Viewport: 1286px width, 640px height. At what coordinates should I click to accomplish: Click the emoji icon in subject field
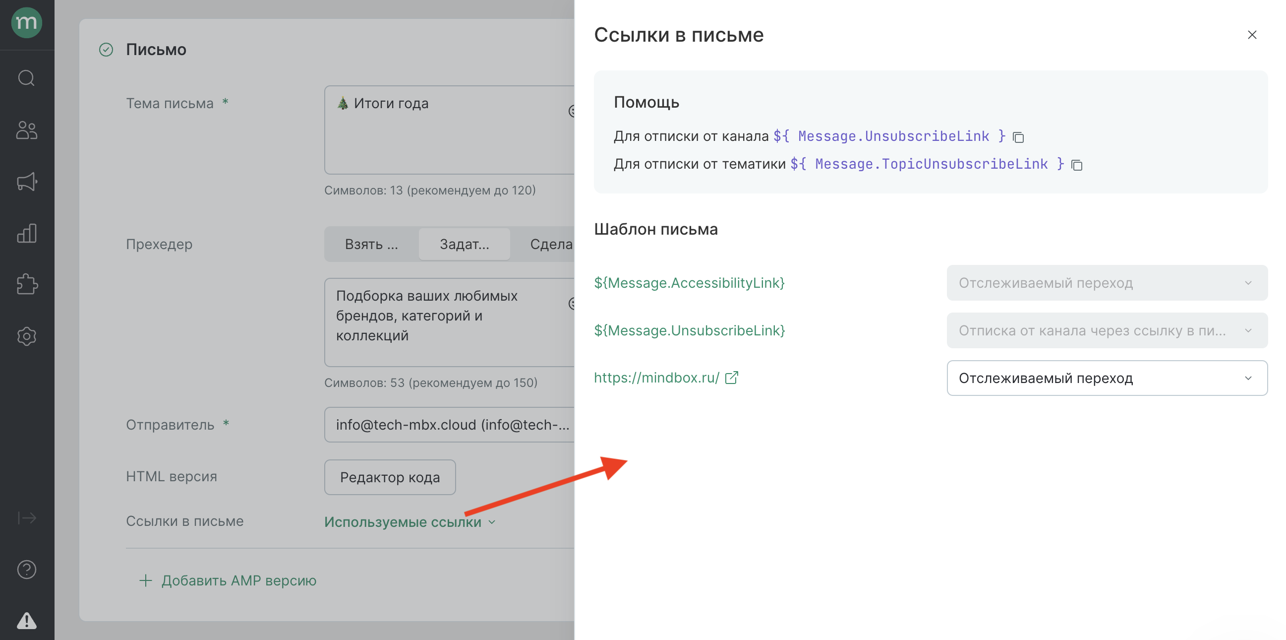(572, 111)
